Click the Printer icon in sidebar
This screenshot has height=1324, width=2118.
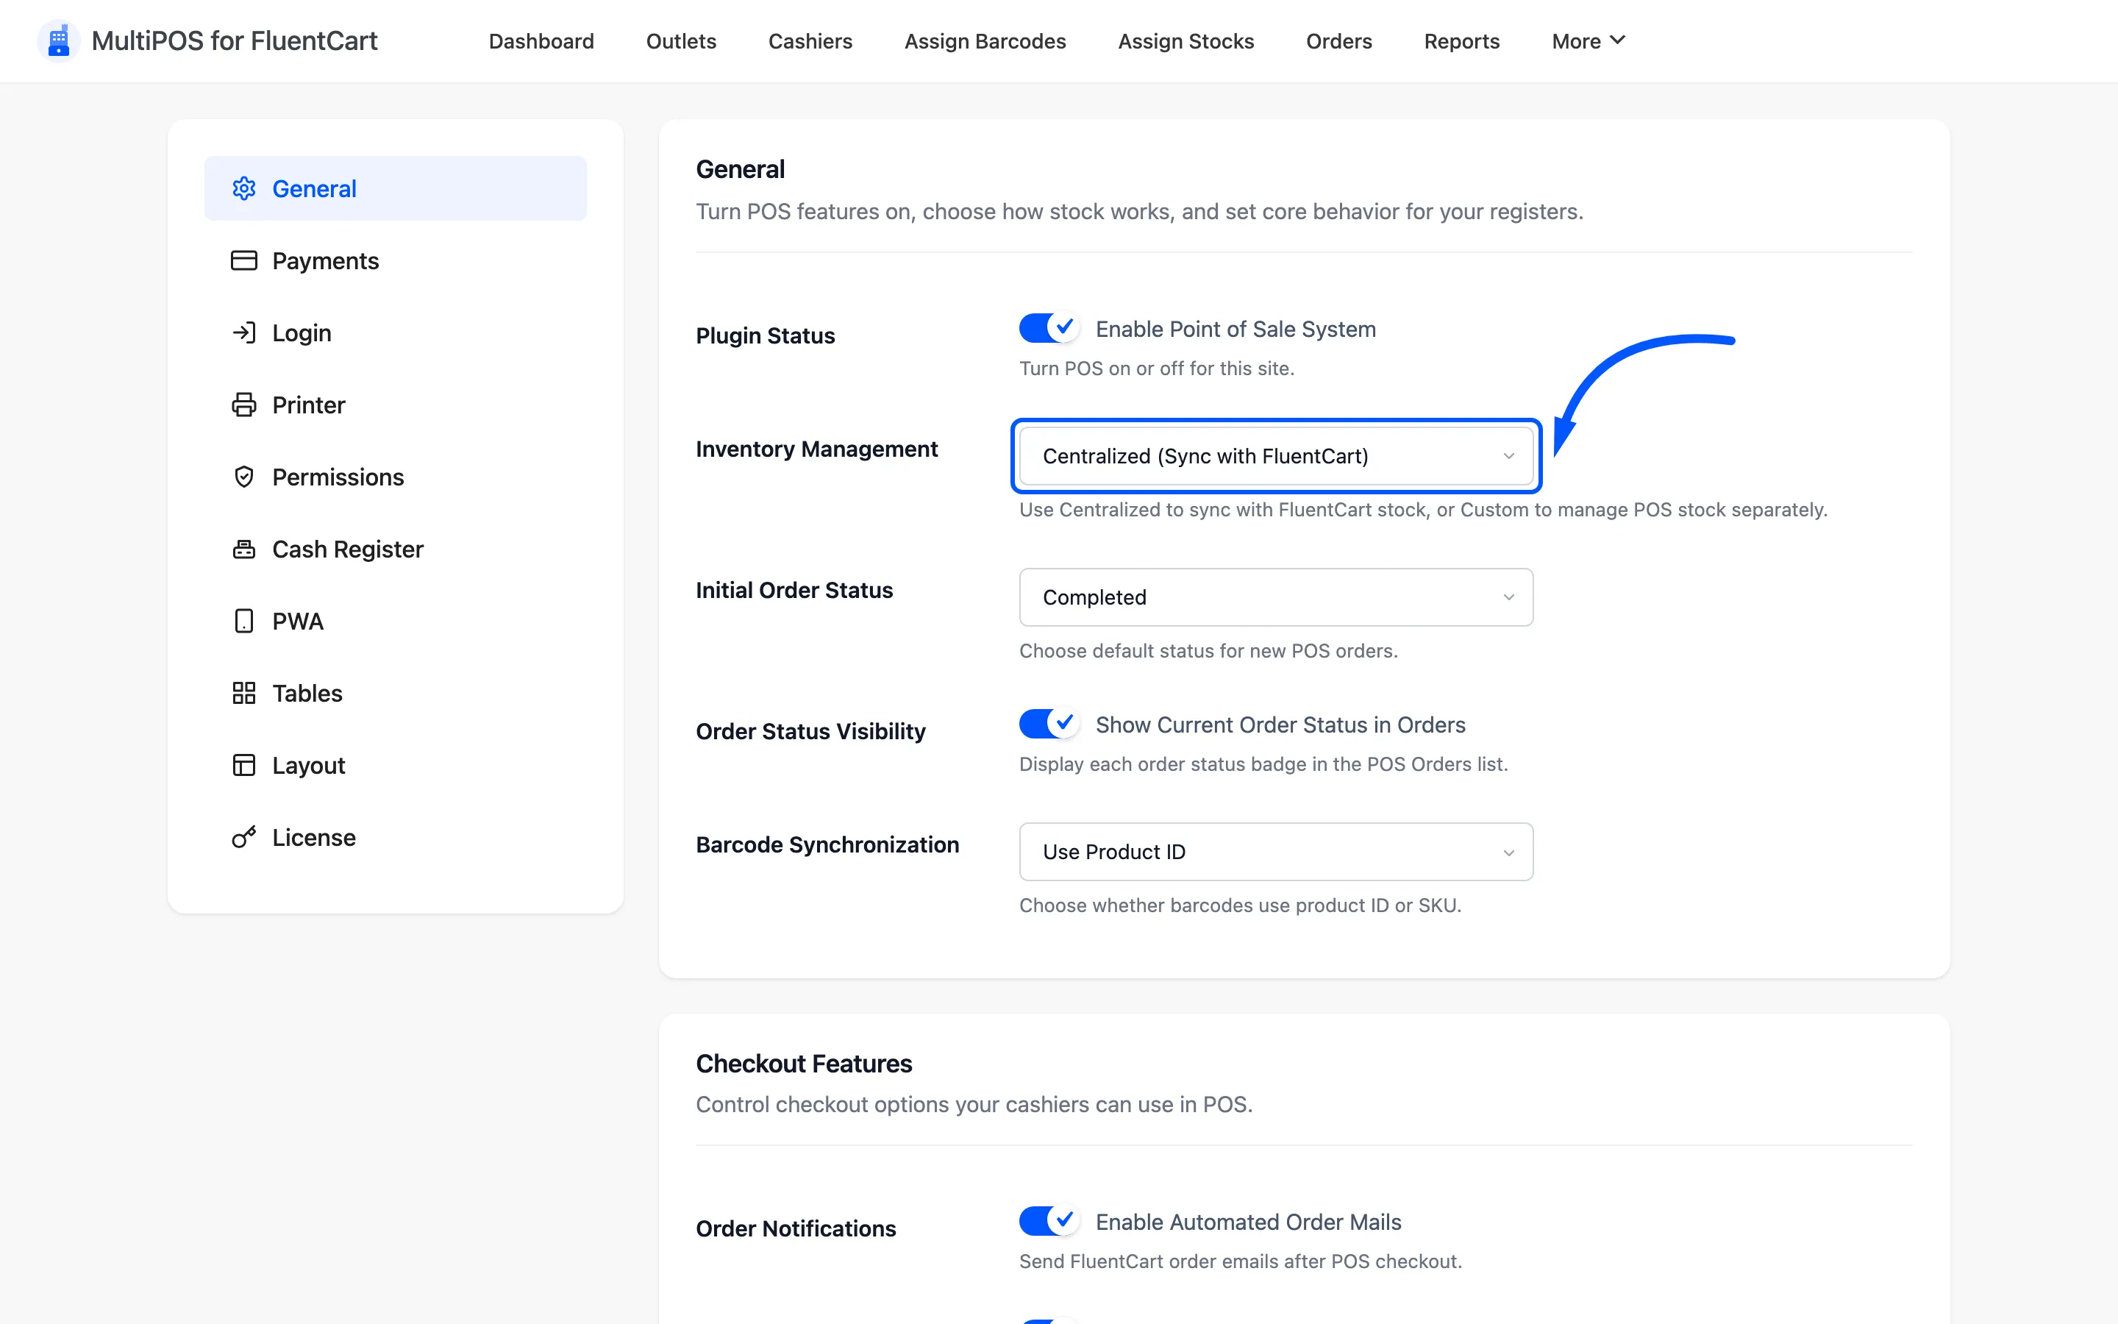[244, 405]
